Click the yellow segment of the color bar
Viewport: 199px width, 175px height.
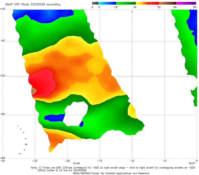click(x=139, y=3)
